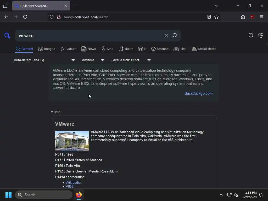Select the Science category tab
This screenshot has height=201, width=268.
(159, 49)
